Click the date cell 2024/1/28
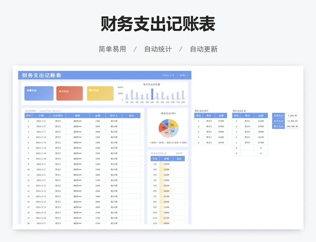Screen dimensions: 316x242 41,159
